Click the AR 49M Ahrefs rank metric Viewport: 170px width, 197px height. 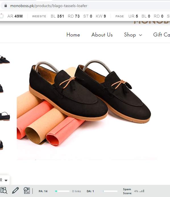click(x=15, y=16)
